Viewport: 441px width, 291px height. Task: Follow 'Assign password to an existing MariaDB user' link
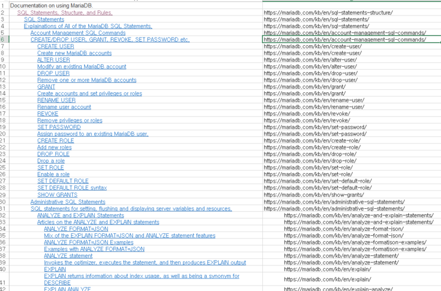click(92, 134)
